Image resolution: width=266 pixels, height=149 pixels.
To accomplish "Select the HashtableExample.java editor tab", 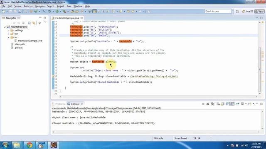I will [67, 18].
